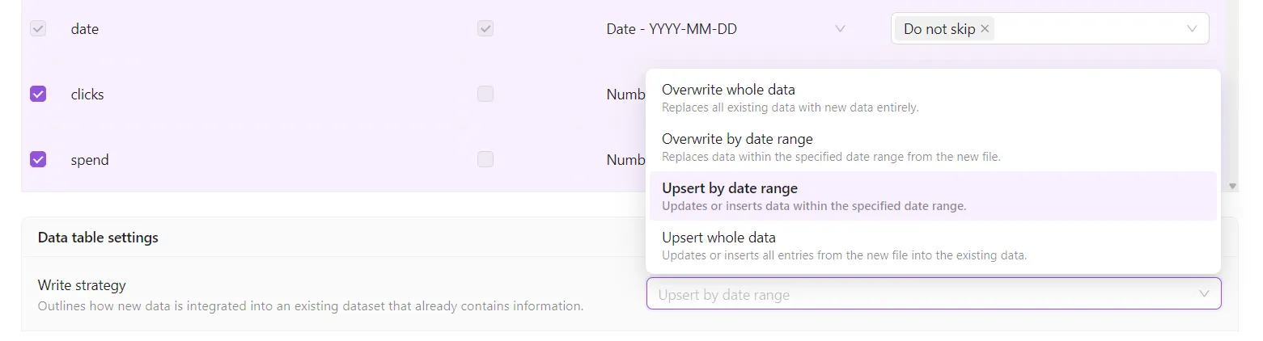Toggle the date row checkbox
The width and height of the screenshot is (1263, 341).
point(38,28)
